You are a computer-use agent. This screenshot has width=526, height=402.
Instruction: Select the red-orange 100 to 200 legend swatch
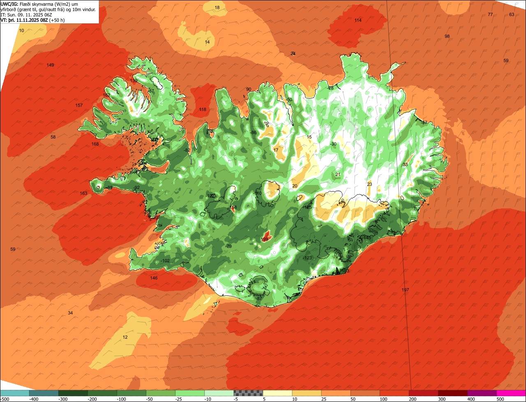[x=394, y=393]
